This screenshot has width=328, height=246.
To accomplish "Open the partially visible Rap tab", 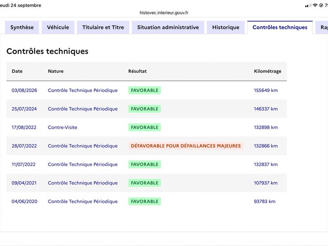I will coord(322,27).
